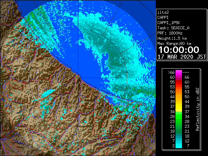
Task: Click the lone '2' legend label
Action: tap(174, 146)
